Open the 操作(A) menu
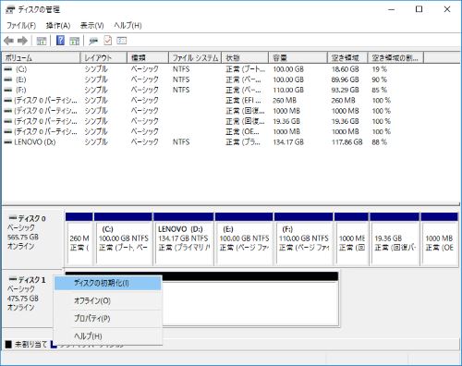The image size is (462, 366). [58, 26]
